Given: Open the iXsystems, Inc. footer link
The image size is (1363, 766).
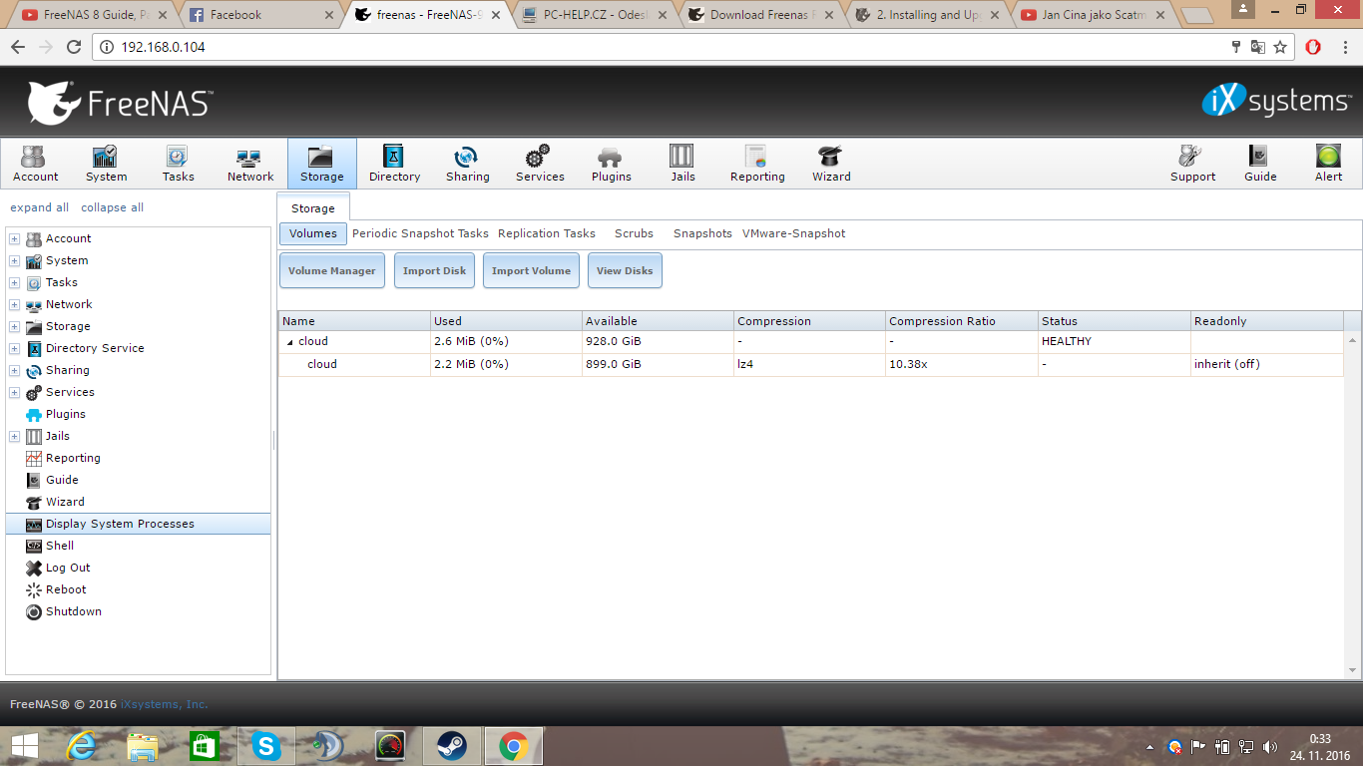Looking at the screenshot, I should coord(165,704).
